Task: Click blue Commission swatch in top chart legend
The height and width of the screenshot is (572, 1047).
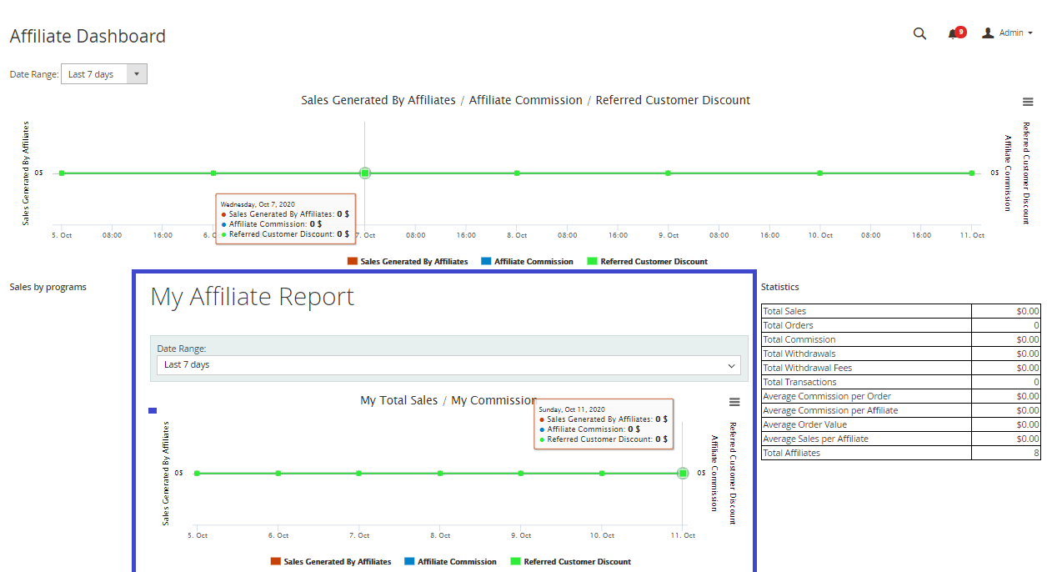Action: [486, 262]
